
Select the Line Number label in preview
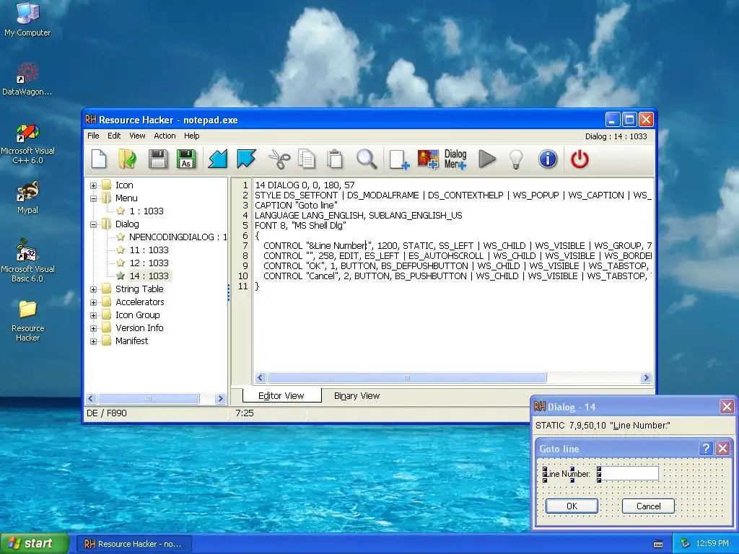[x=567, y=474]
